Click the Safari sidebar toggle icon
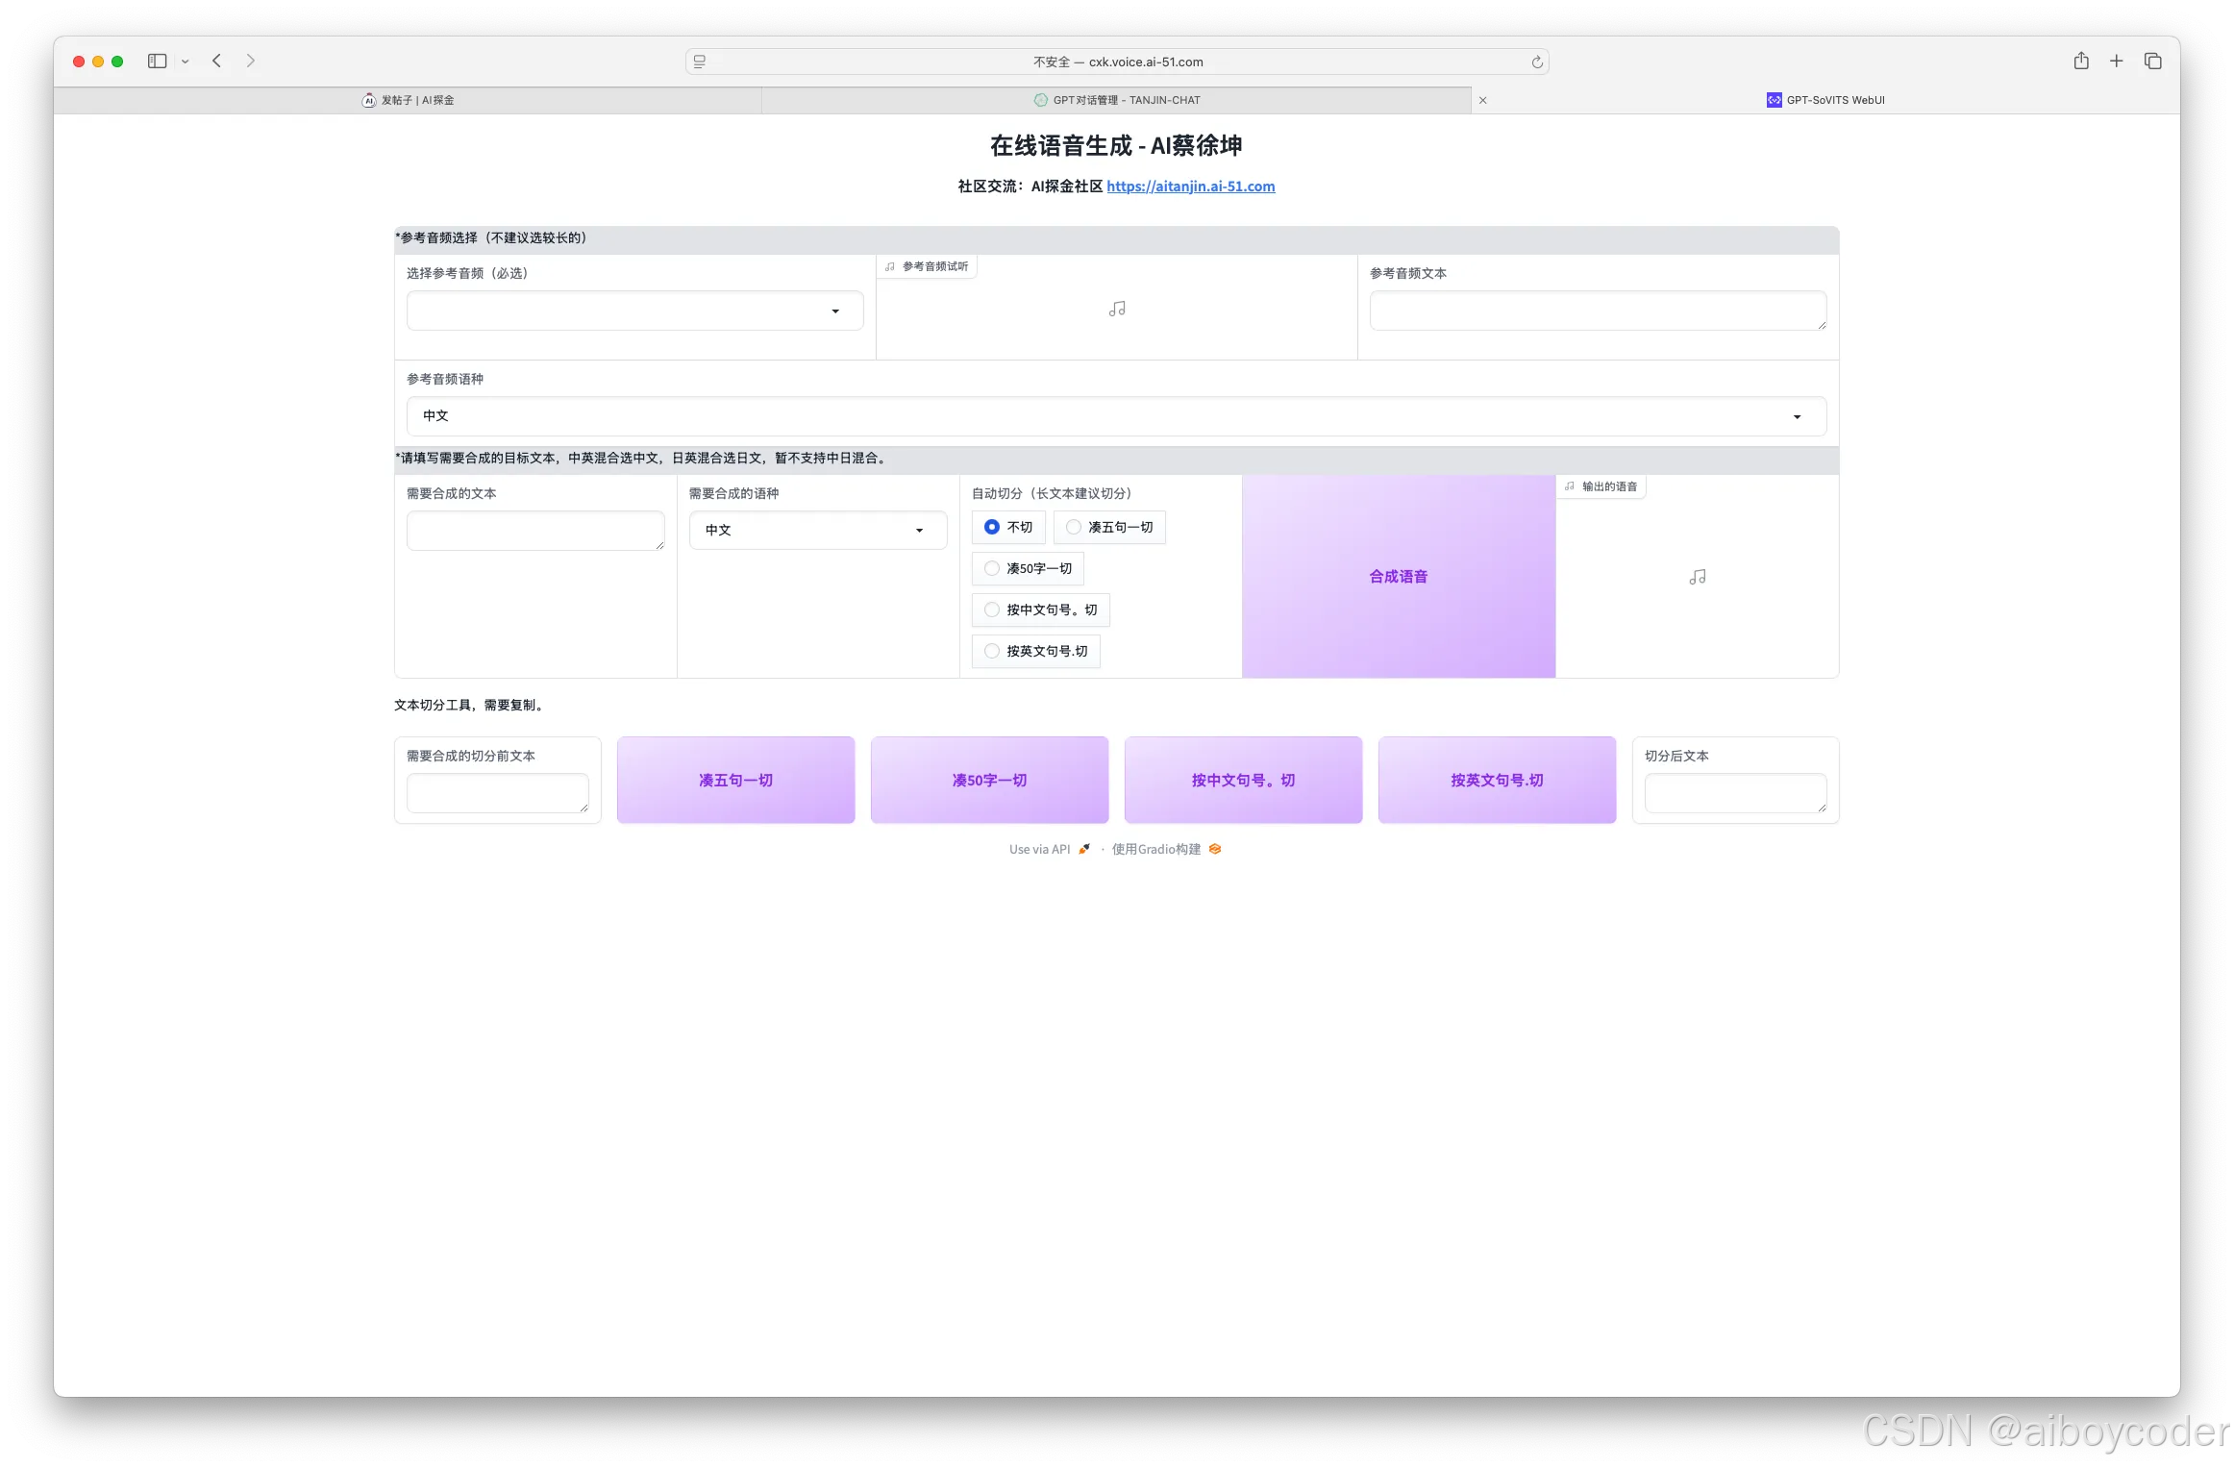Screen dimensions: 2234x1468 (158, 62)
